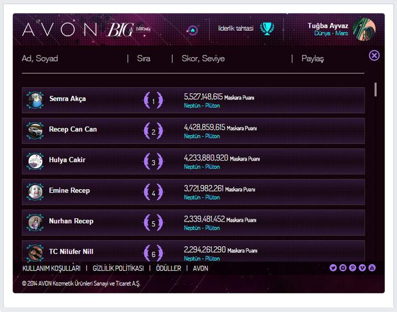Click the score 5,527,148,615

coord(203,97)
